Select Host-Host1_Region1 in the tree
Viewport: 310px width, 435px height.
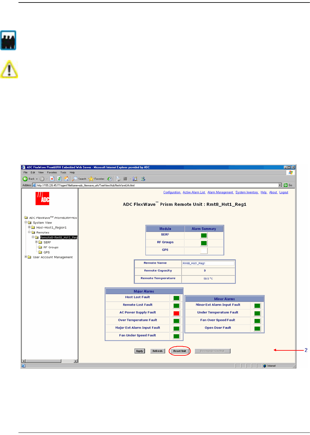coord(51,228)
